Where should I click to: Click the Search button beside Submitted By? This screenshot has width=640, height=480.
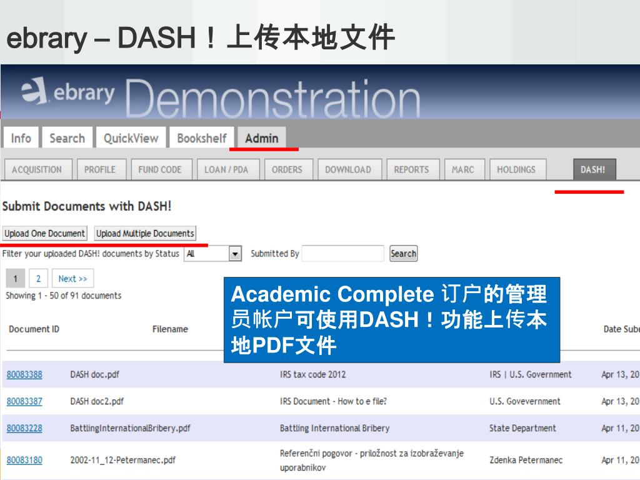403,254
